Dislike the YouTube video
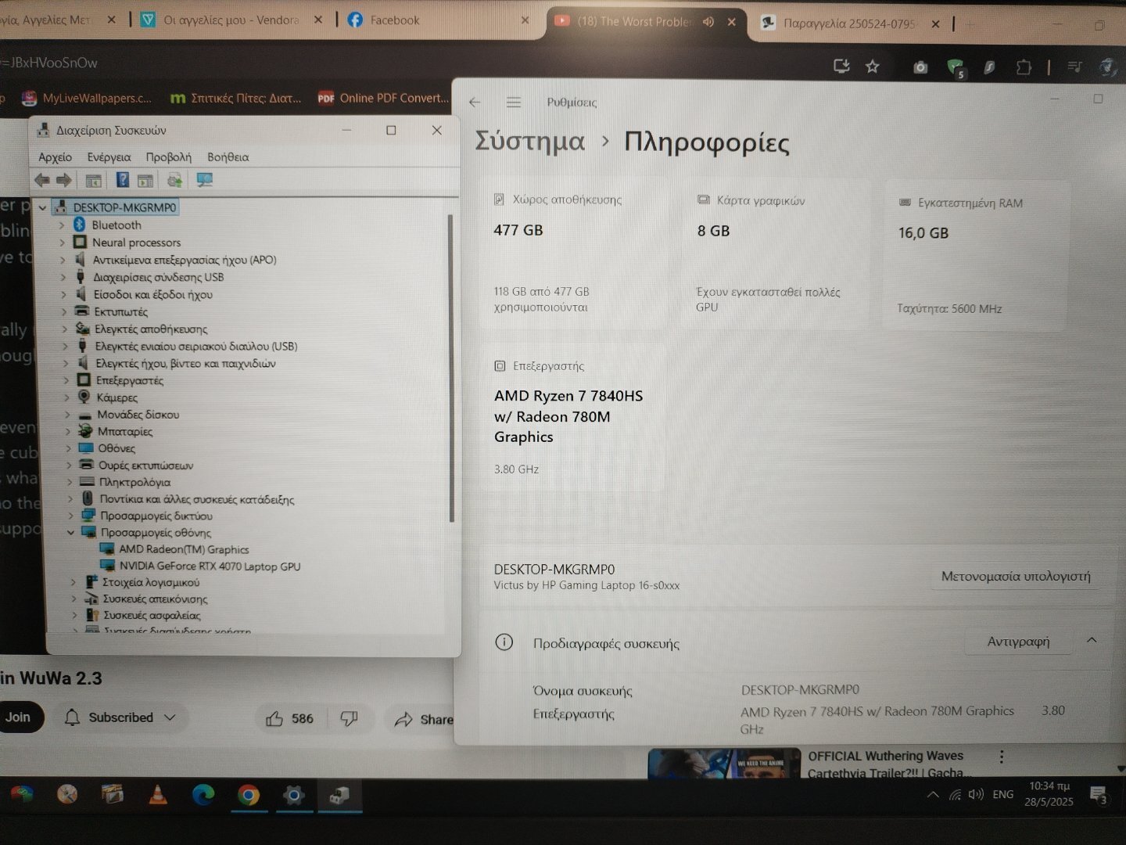The height and width of the screenshot is (845, 1126). click(x=349, y=718)
